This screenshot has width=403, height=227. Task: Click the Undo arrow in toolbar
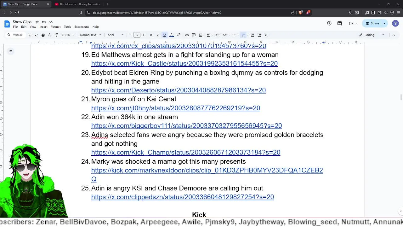(30, 35)
